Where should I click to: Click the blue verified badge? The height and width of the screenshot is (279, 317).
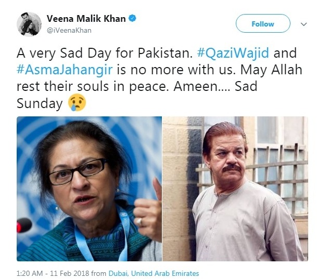tap(133, 19)
